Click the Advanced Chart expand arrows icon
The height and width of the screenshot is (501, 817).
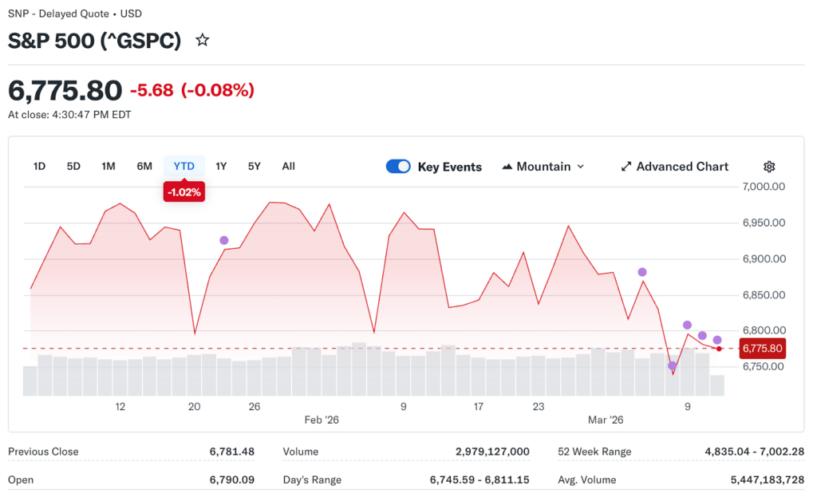pyautogui.click(x=626, y=167)
